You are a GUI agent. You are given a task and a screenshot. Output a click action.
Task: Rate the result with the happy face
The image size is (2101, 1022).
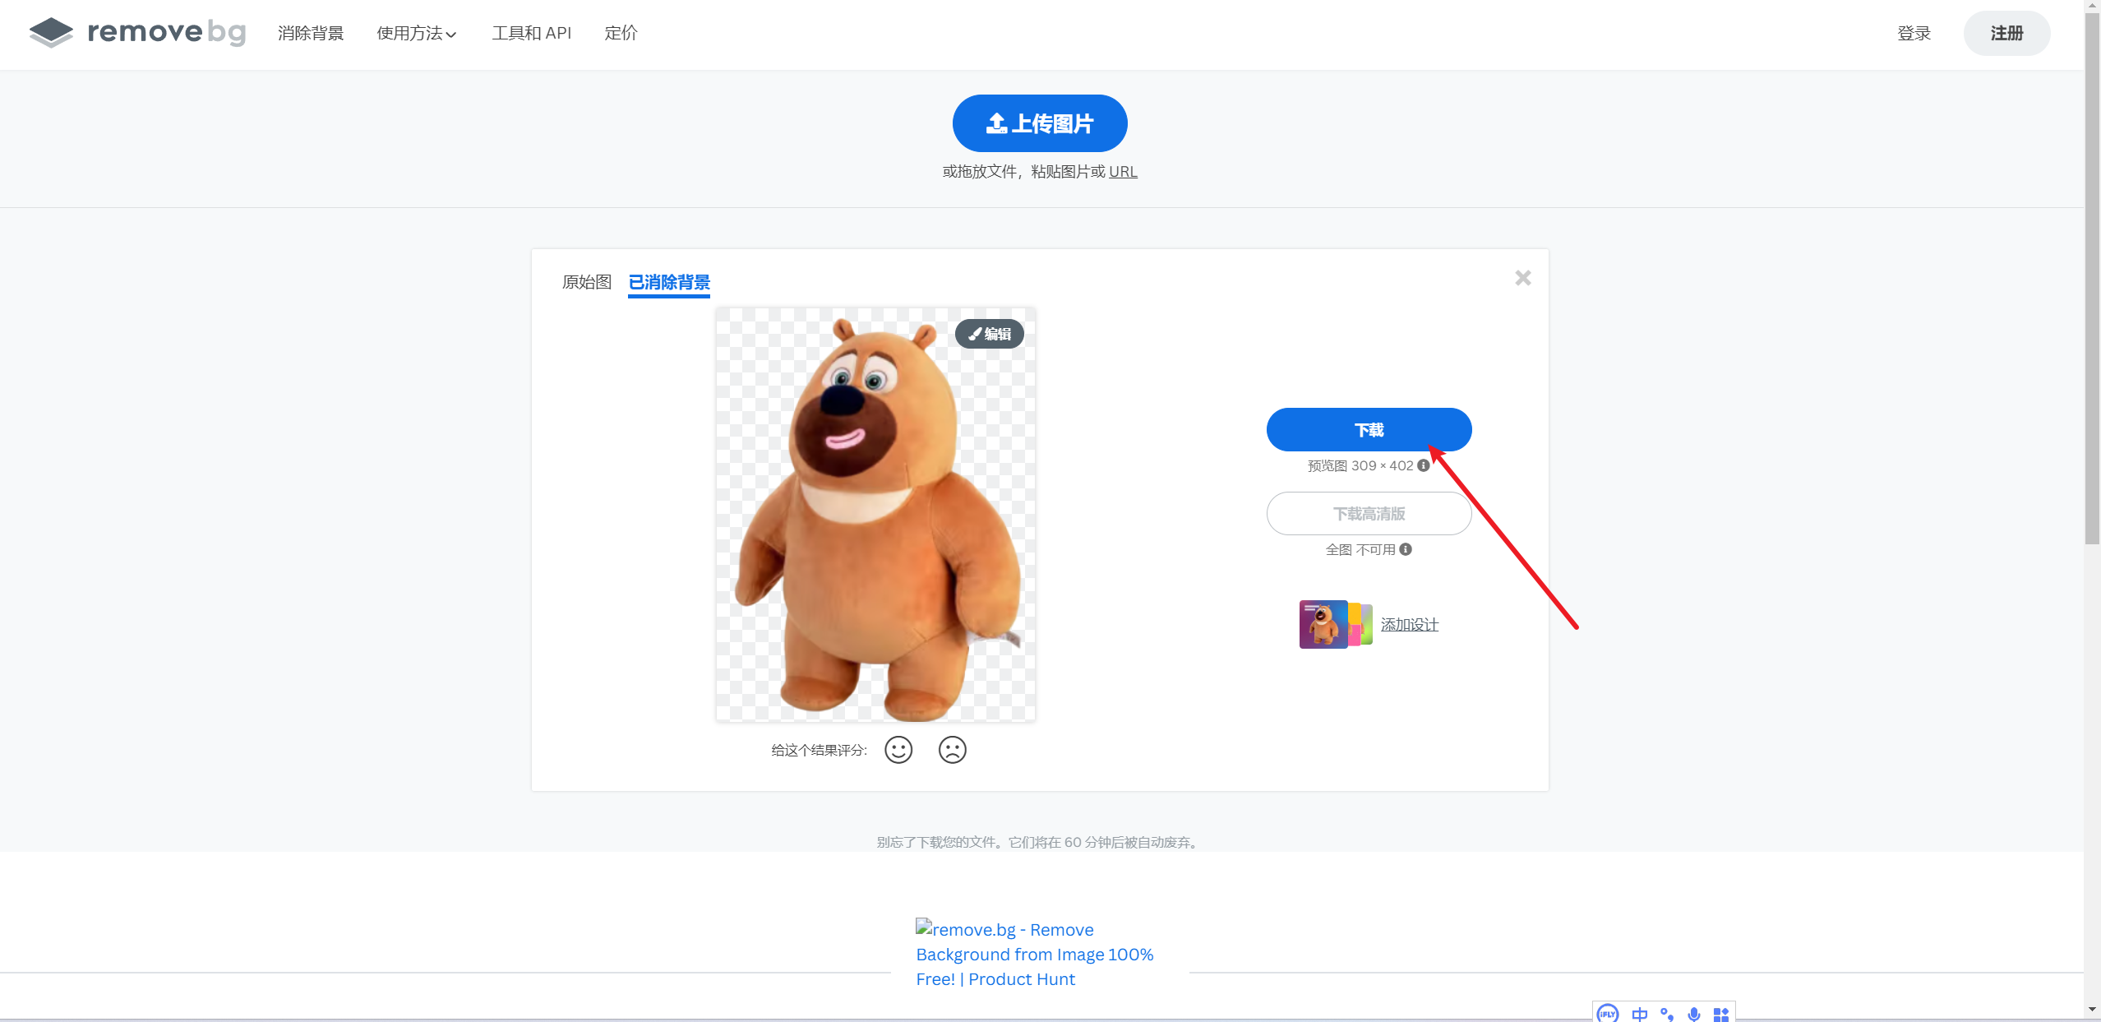click(898, 750)
